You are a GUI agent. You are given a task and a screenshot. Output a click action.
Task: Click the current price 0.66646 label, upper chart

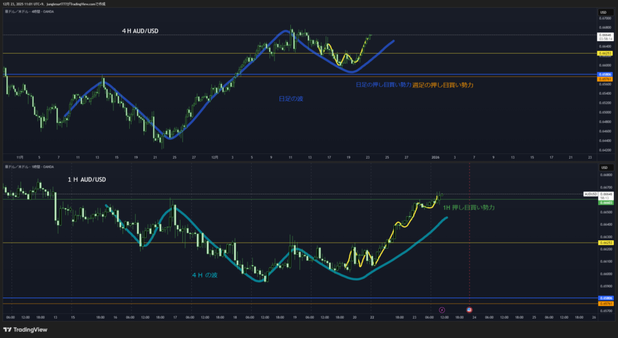[605, 36]
